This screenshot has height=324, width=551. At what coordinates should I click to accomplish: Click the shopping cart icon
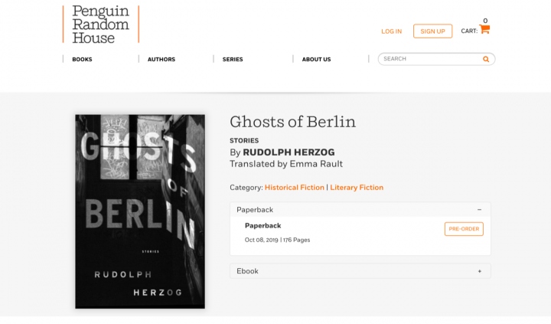484,29
